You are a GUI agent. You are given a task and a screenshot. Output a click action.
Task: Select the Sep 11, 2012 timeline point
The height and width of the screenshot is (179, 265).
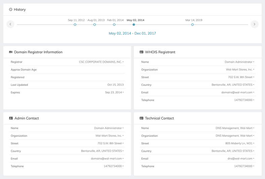pyautogui.click(x=75, y=24)
